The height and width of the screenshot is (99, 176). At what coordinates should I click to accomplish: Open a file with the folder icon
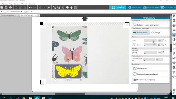point(2,7)
